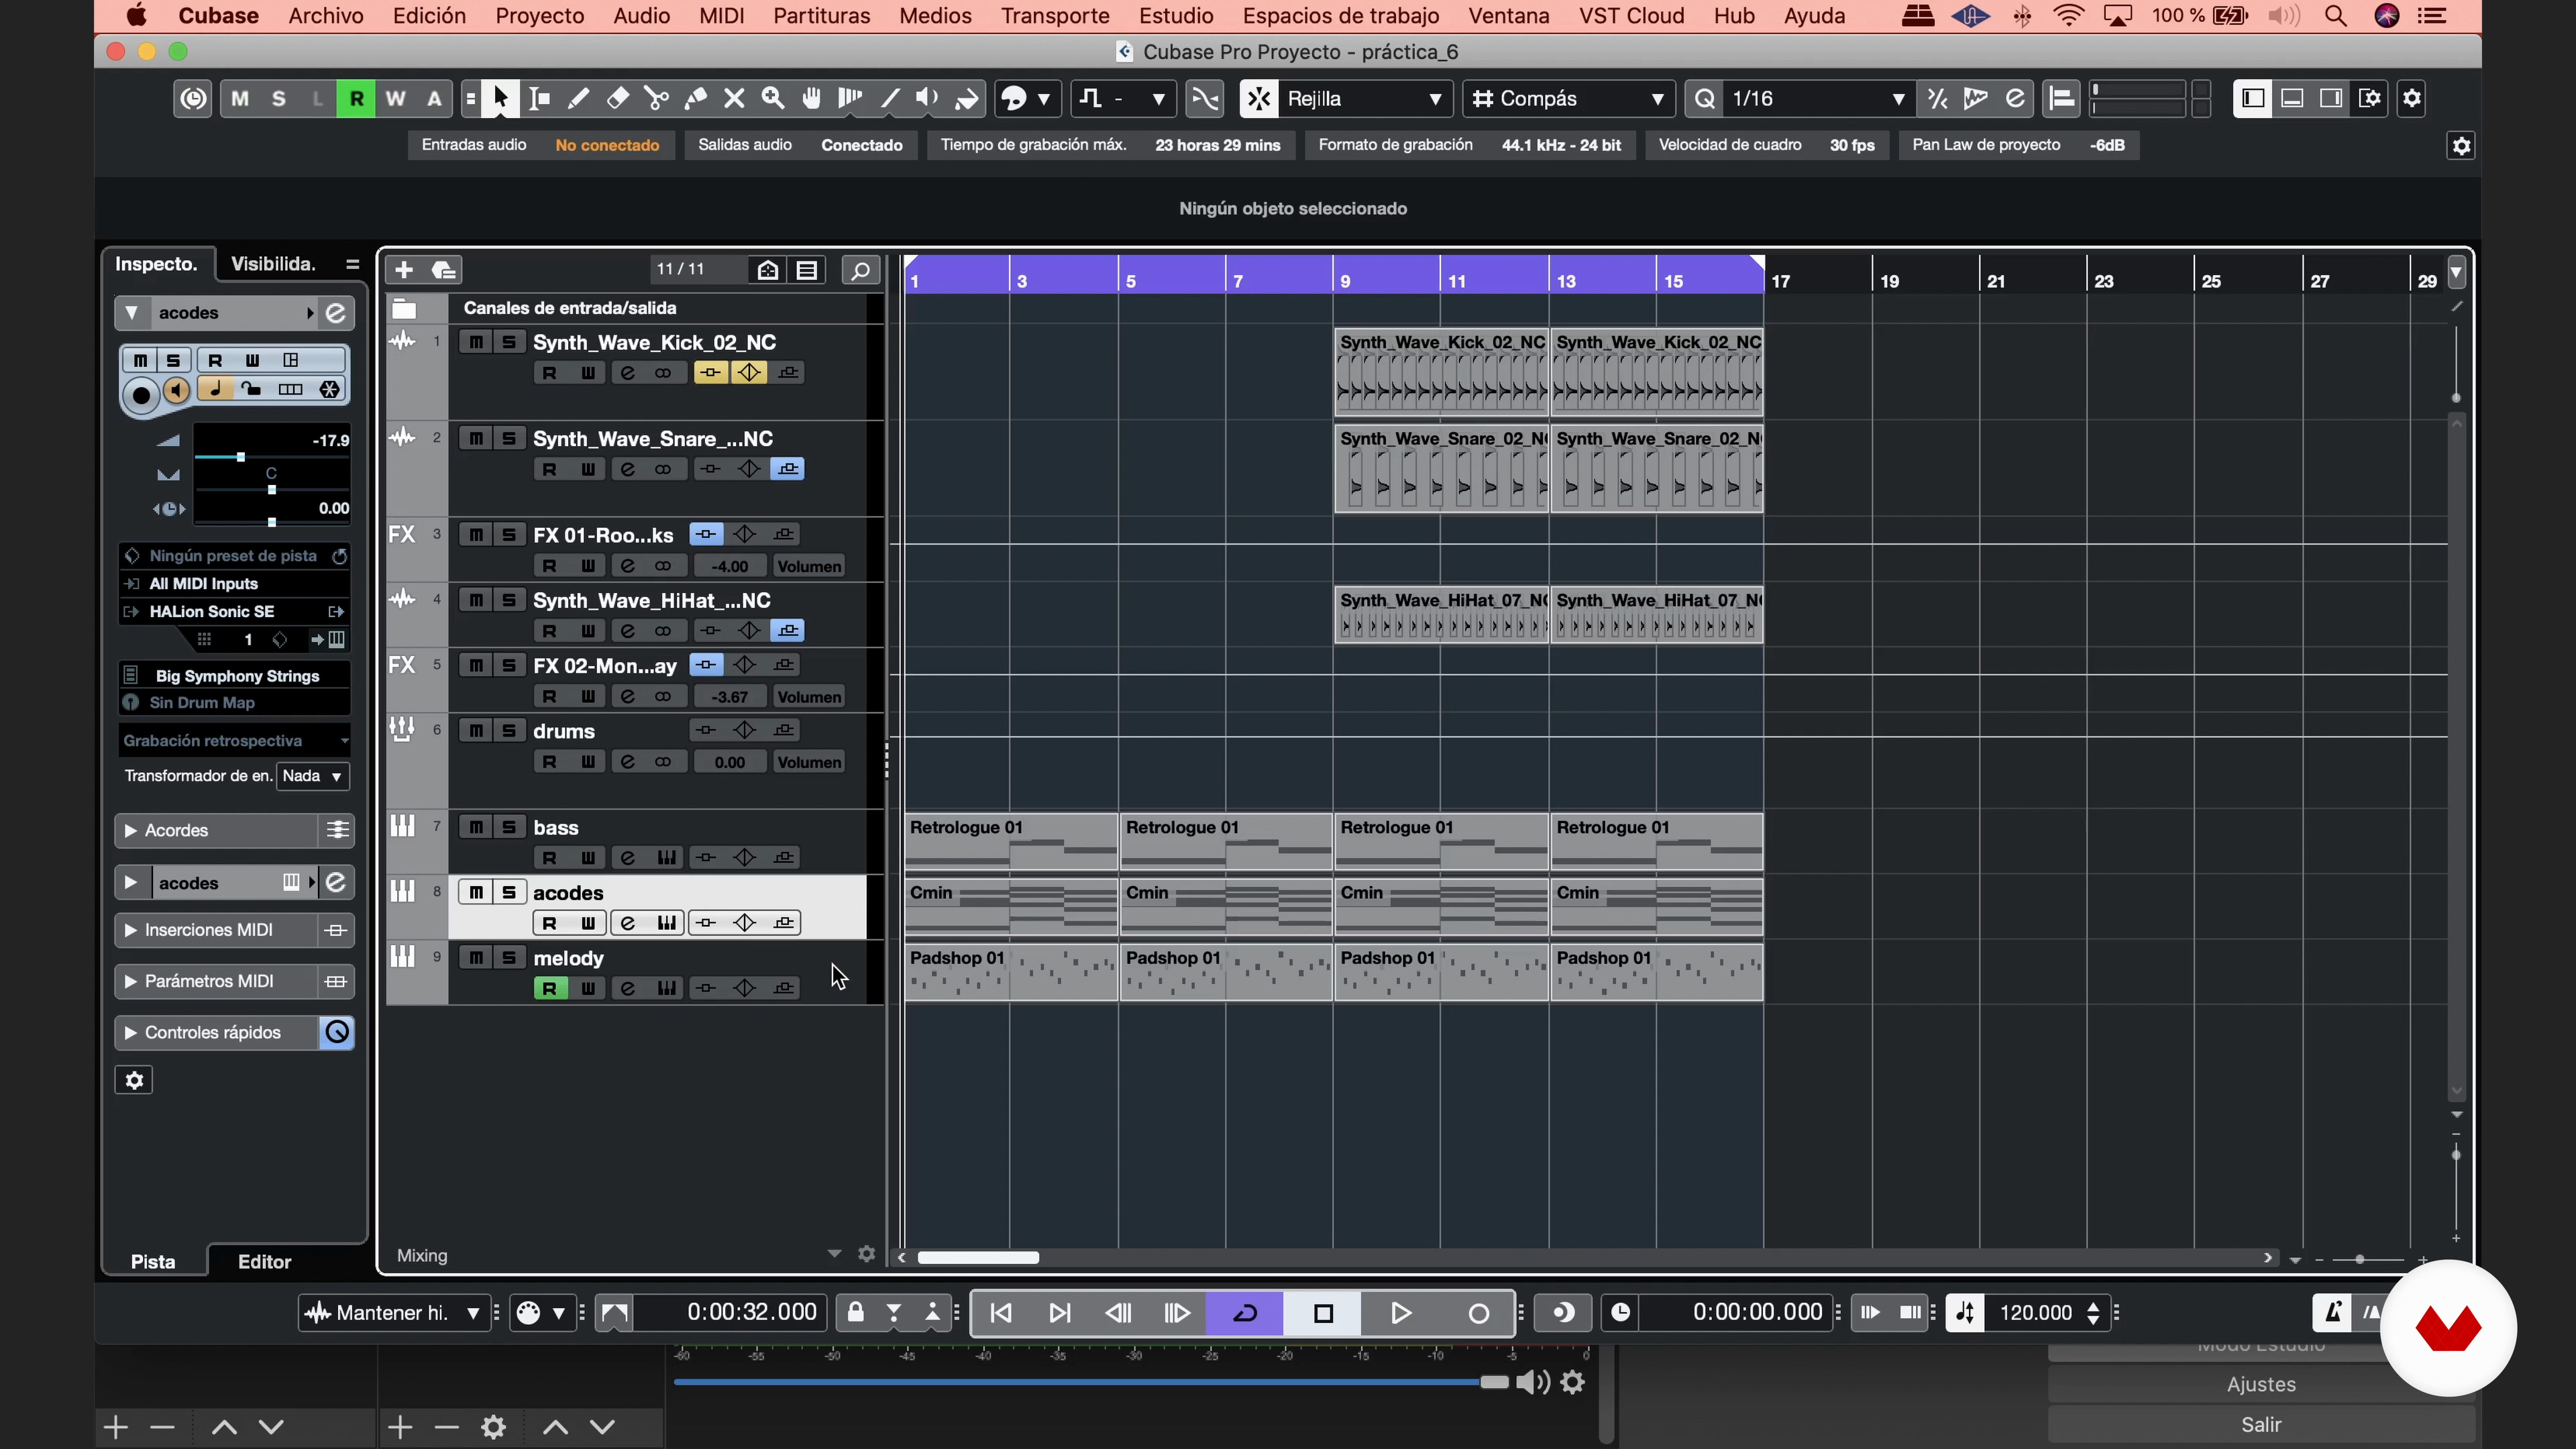2576x1449 pixels.
Task: Open the Proyecto menu
Action: (x=539, y=16)
